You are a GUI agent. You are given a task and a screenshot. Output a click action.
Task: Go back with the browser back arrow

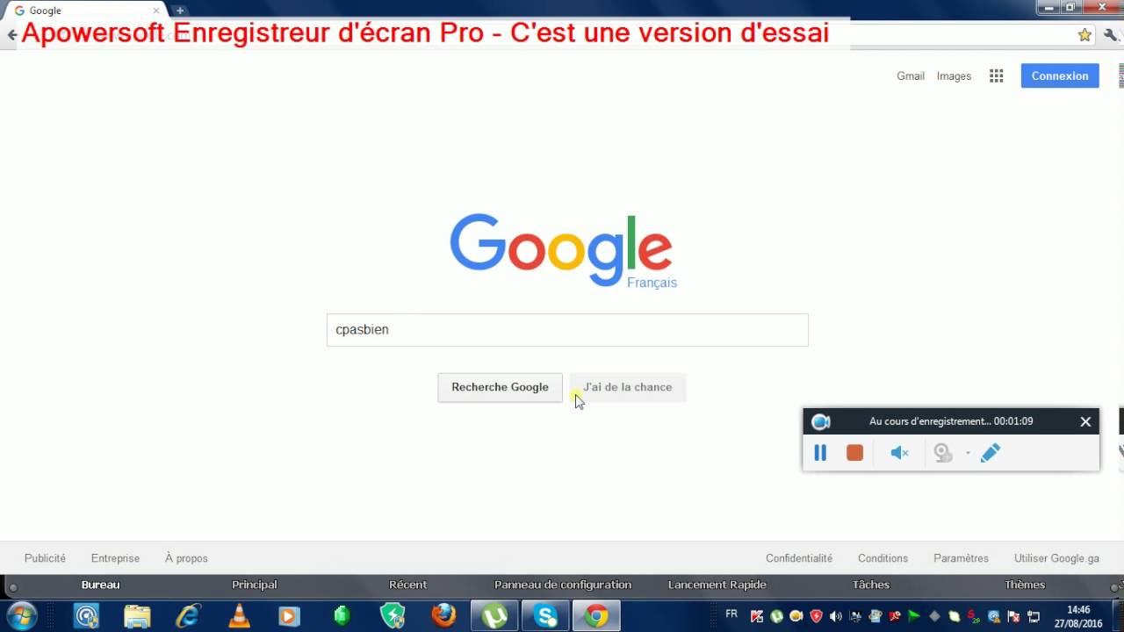(x=11, y=35)
